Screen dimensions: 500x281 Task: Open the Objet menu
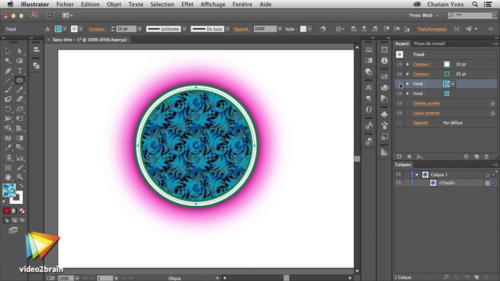[x=114, y=4]
